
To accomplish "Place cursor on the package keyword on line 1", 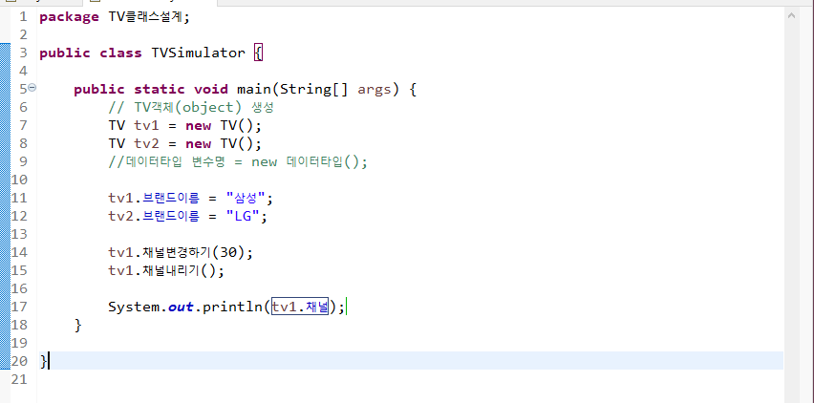I will (x=69, y=17).
